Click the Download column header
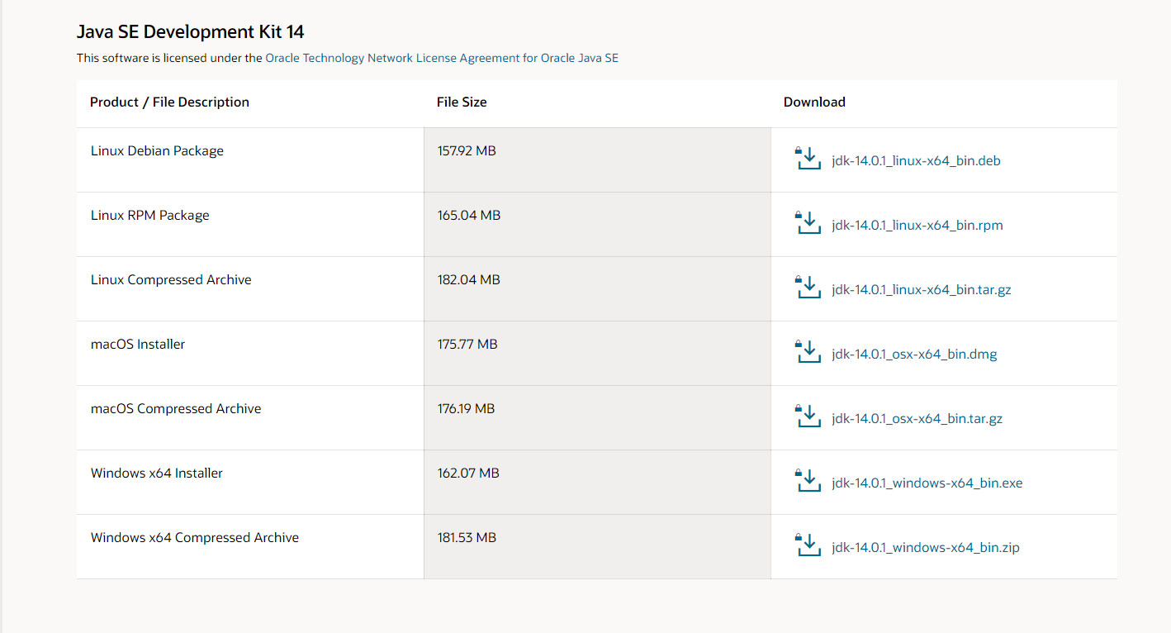The image size is (1171, 633). [x=814, y=102]
